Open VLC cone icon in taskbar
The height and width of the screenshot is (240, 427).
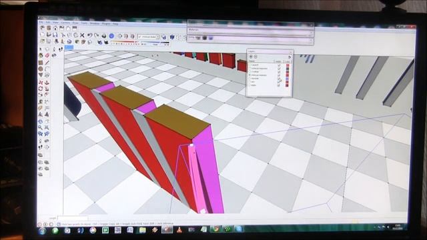[x=179, y=230]
